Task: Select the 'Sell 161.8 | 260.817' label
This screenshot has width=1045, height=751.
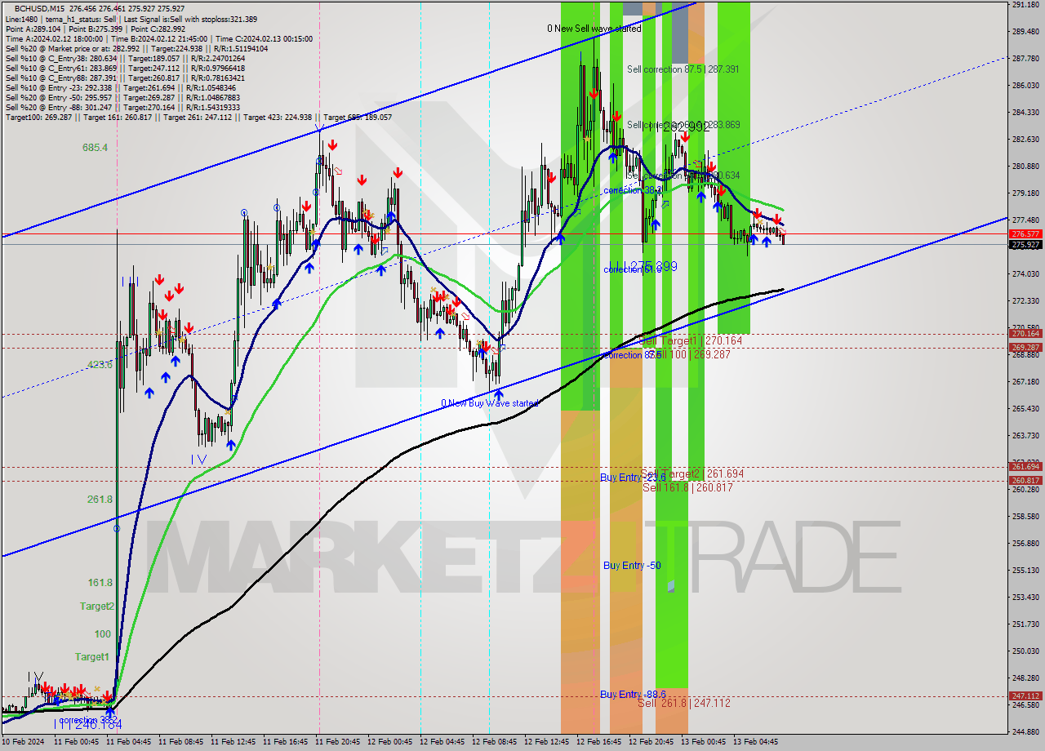Action: pyautogui.click(x=687, y=487)
